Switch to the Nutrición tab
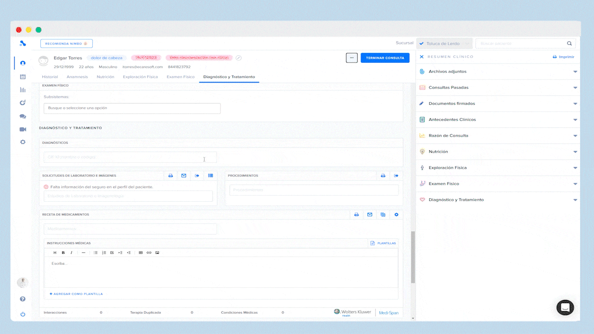This screenshot has width=594, height=334. coord(105,77)
